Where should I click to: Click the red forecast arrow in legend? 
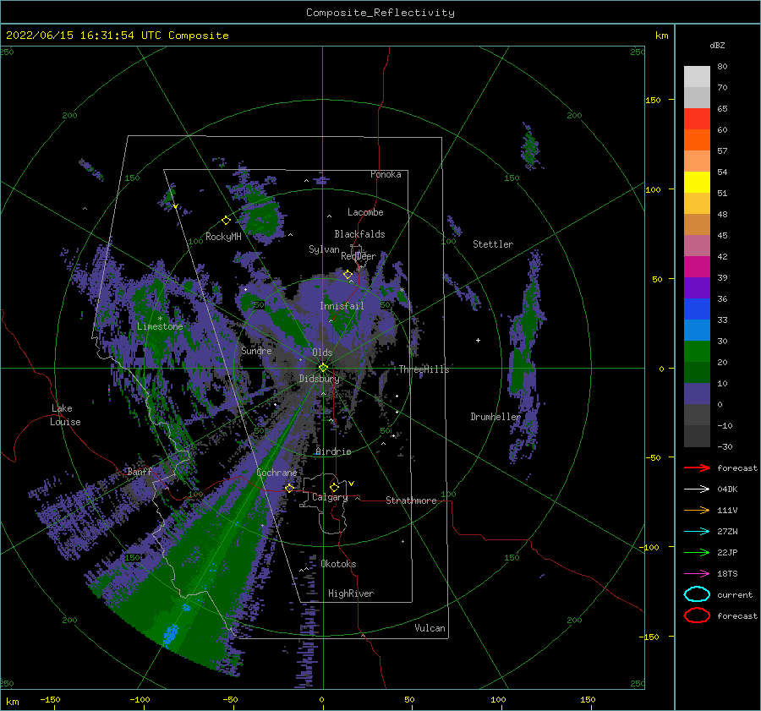pos(697,468)
